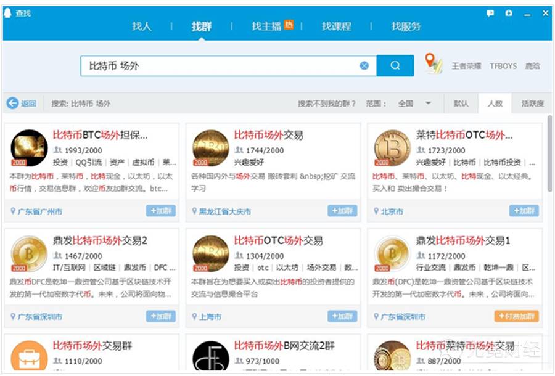
Task: Clear the search text with the X icon
Action: (x=364, y=65)
